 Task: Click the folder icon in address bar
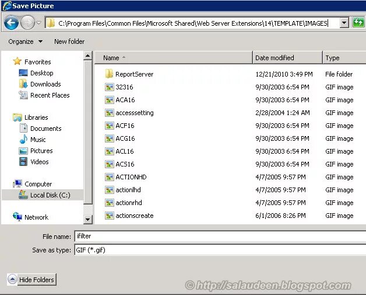(x=51, y=23)
